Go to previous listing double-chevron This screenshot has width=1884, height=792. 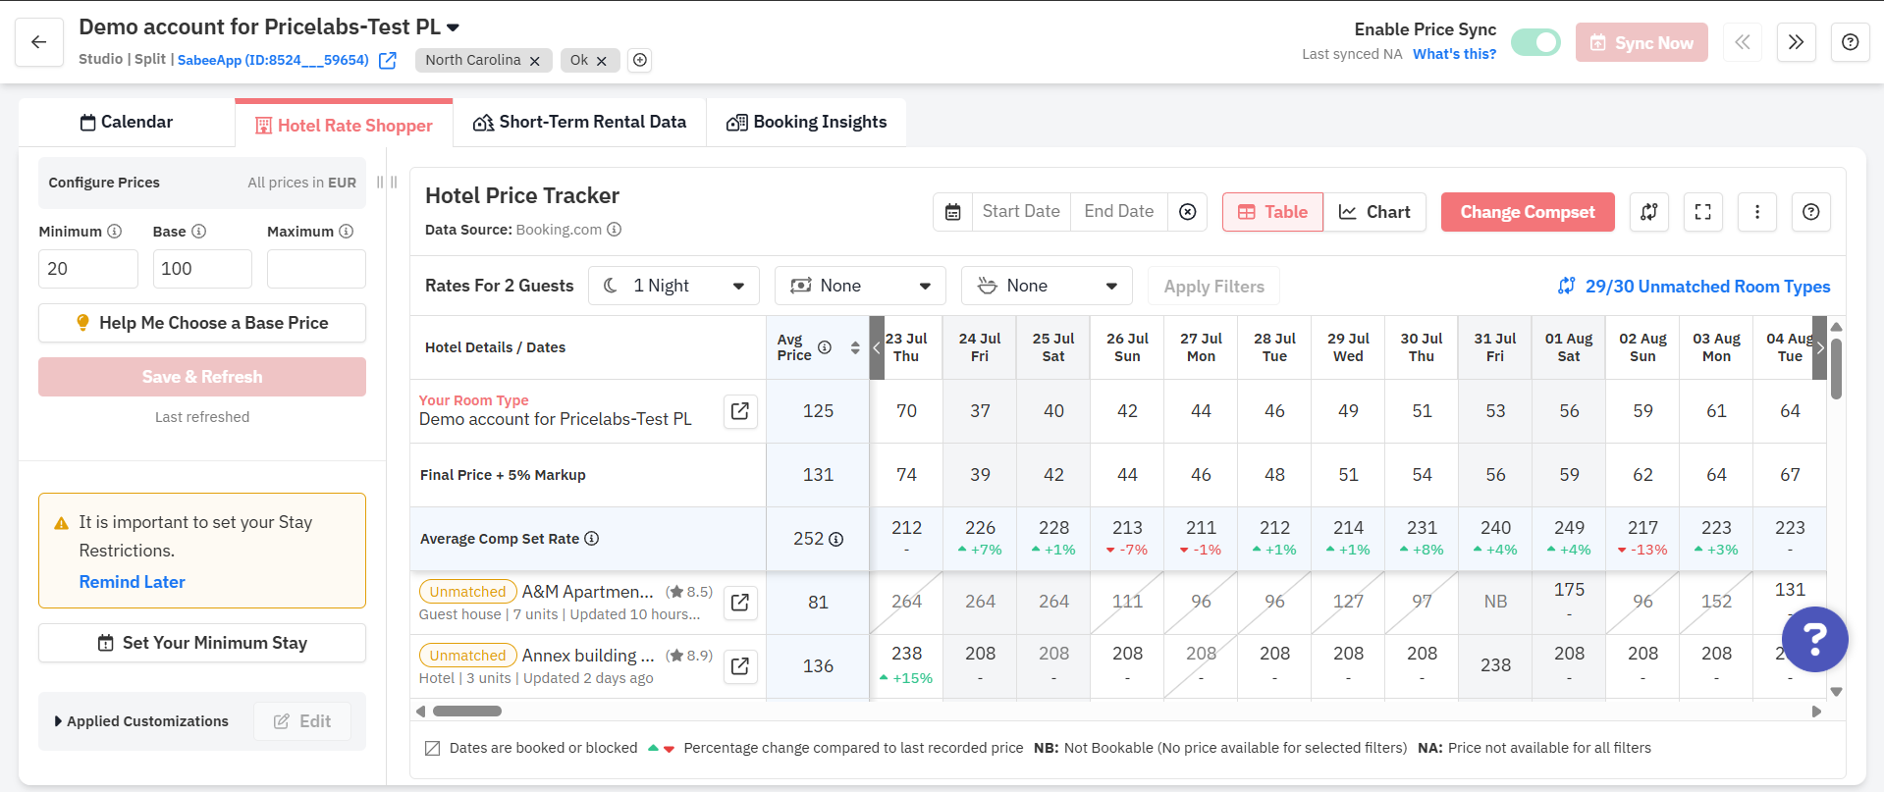tap(1743, 42)
